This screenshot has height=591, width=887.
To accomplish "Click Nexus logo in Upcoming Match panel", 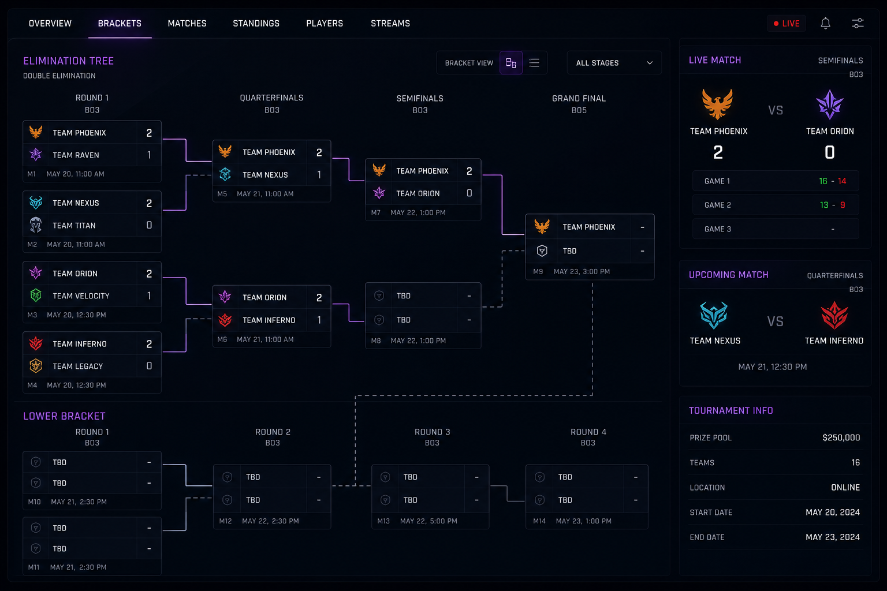I will click(x=714, y=315).
